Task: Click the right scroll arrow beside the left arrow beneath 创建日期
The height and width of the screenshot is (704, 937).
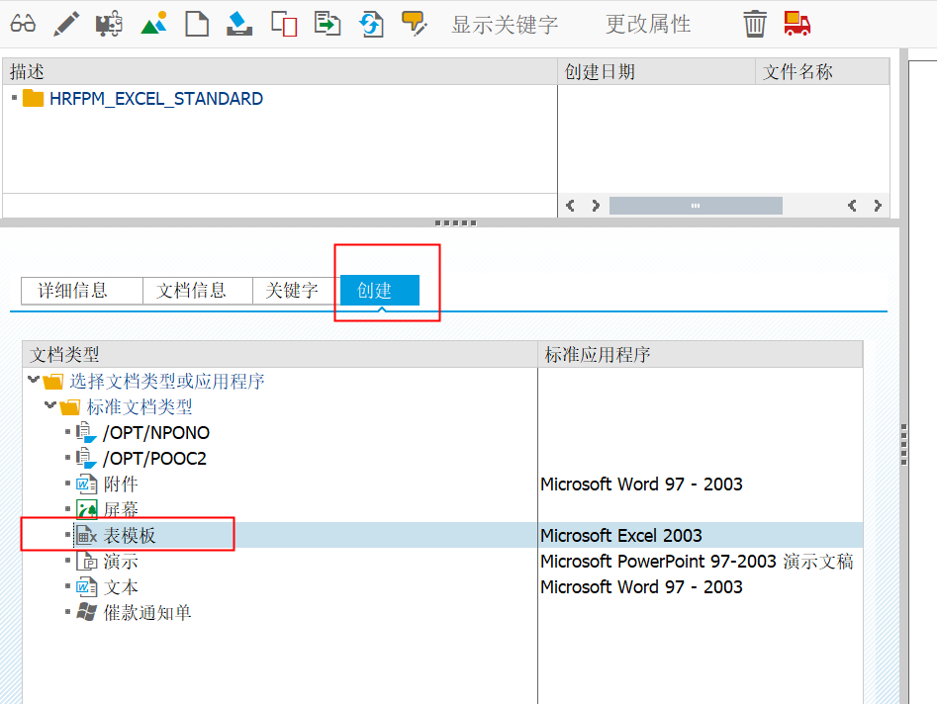Action: 596,206
